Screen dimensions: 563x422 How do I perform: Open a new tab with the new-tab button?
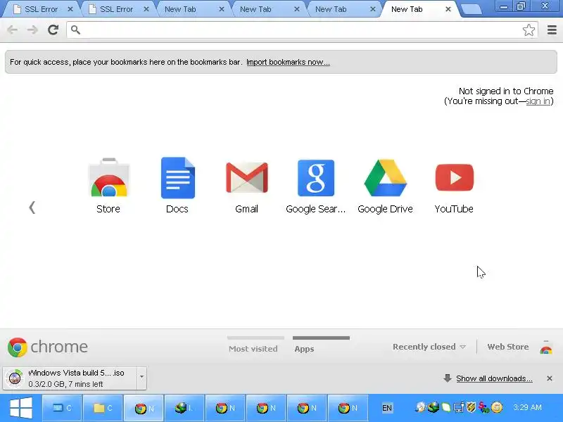click(x=471, y=10)
